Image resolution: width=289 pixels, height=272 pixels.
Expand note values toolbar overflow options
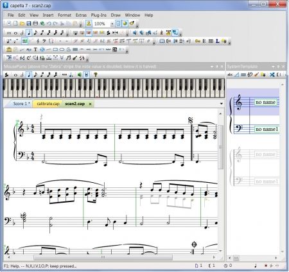pyautogui.click(x=67, y=34)
